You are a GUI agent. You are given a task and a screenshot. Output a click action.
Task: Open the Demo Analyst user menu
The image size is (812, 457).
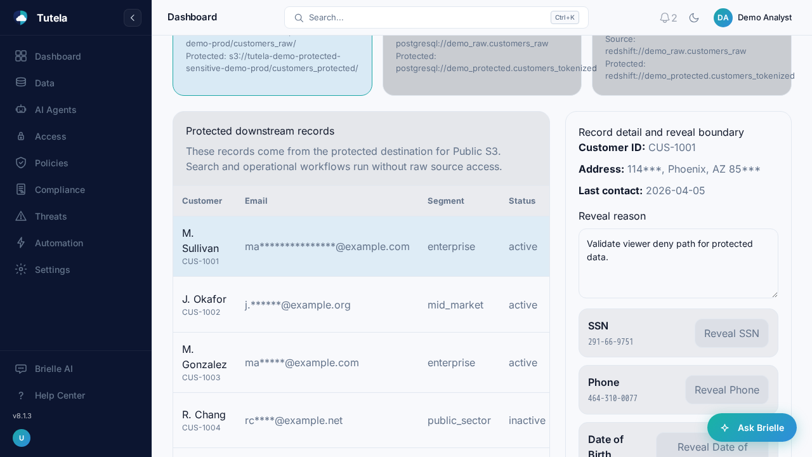[x=753, y=18]
